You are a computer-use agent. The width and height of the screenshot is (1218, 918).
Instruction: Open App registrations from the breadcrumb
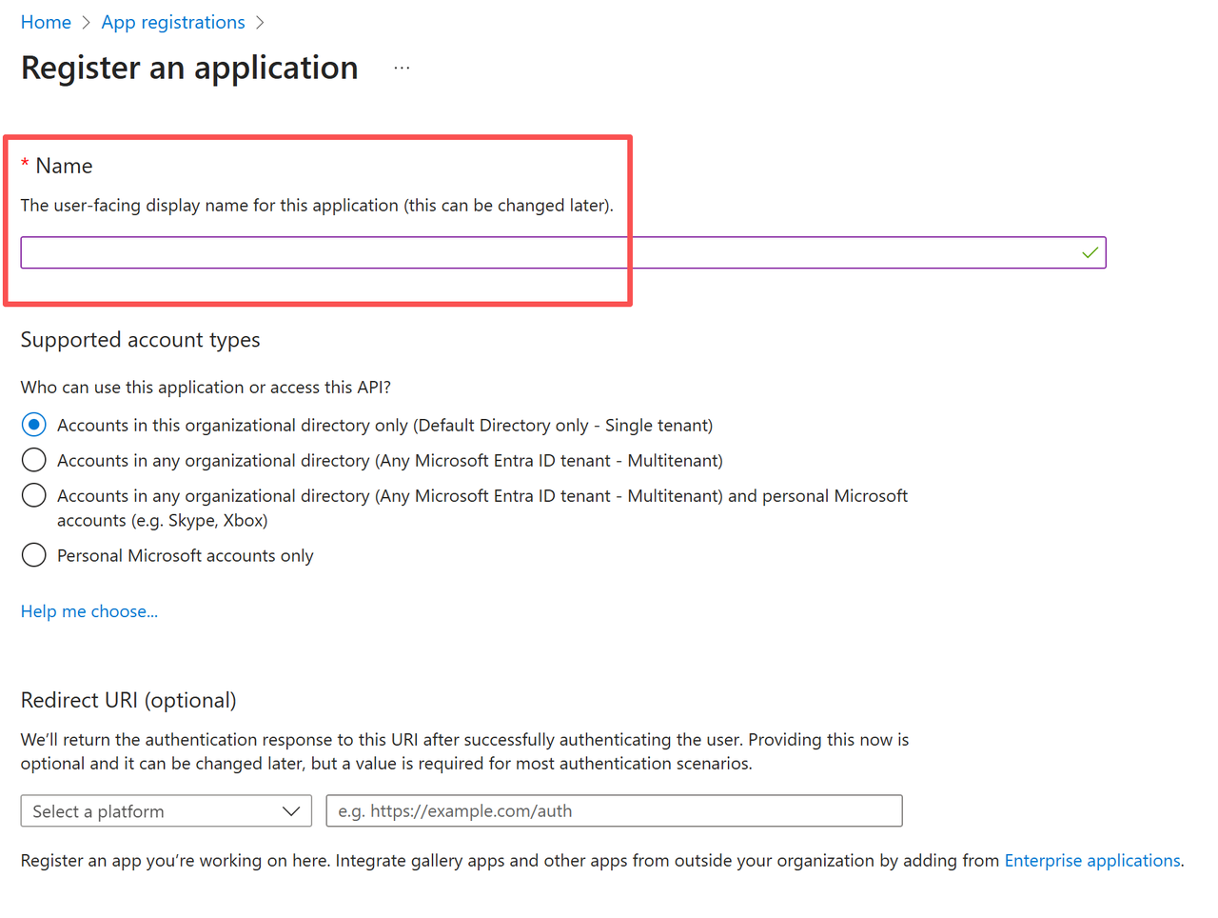click(x=172, y=21)
